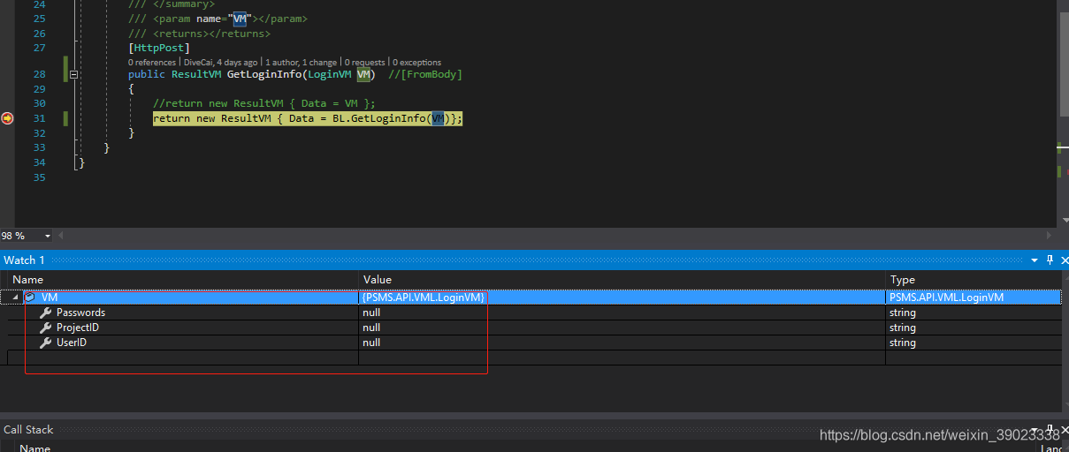Click GetLoginInfo method name on line 28
Image resolution: width=1069 pixels, height=452 pixels.
264,75
